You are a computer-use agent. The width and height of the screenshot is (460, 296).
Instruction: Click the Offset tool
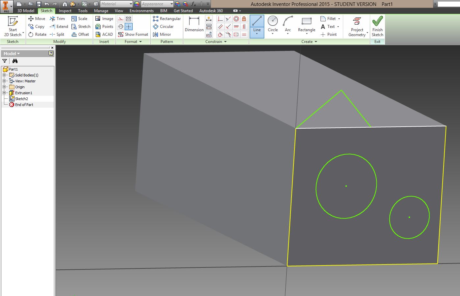[80, 34]
